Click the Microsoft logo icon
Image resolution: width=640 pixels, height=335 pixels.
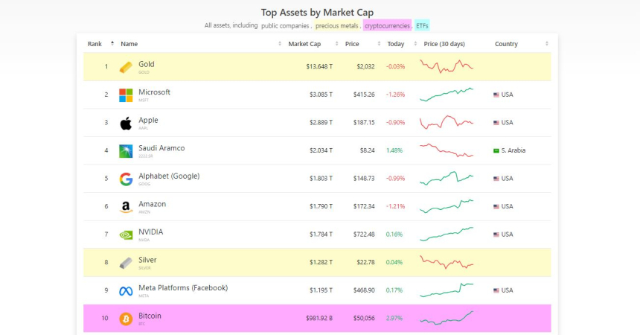pos(126,95)
